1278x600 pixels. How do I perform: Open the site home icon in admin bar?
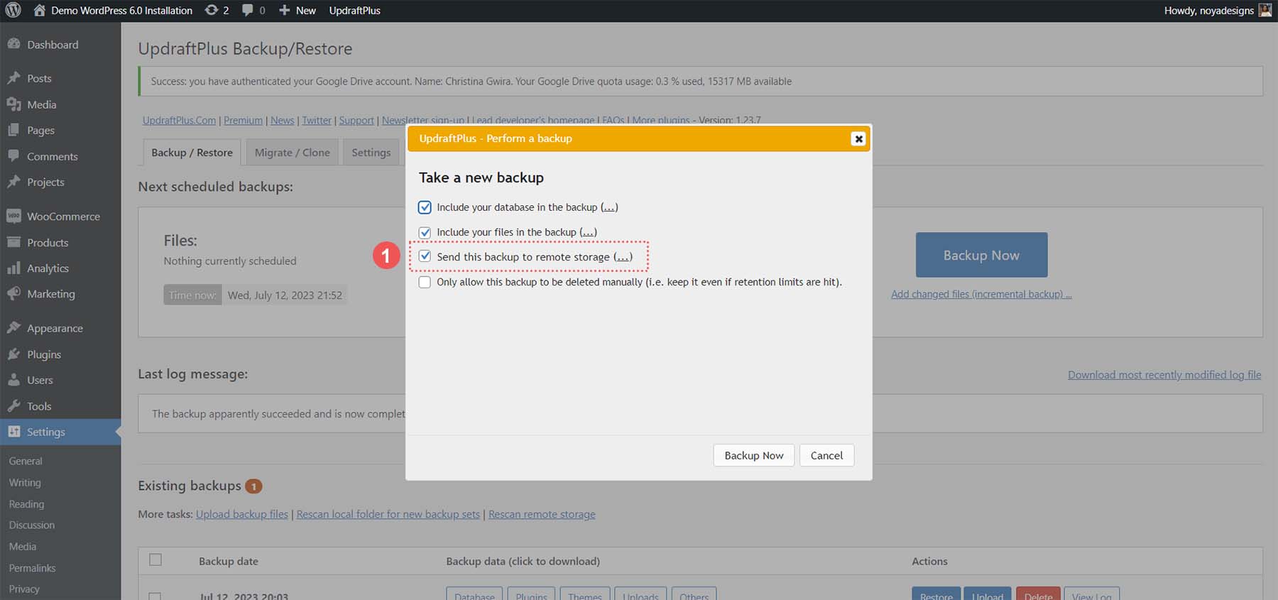click(40, 10)
